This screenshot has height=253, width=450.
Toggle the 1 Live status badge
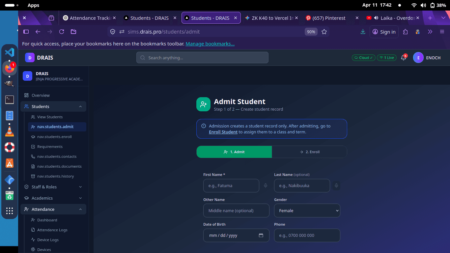point(386,58)
